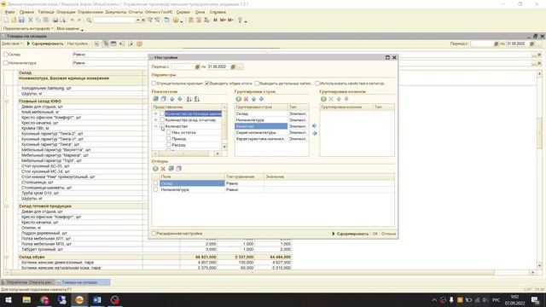Add column grouping with green plus icon
Viewport: 546px width, 307px height.
point(323,99)
